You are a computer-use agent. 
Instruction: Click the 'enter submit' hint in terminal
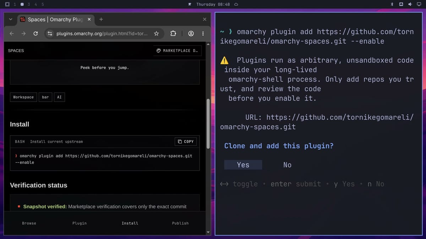296,184
